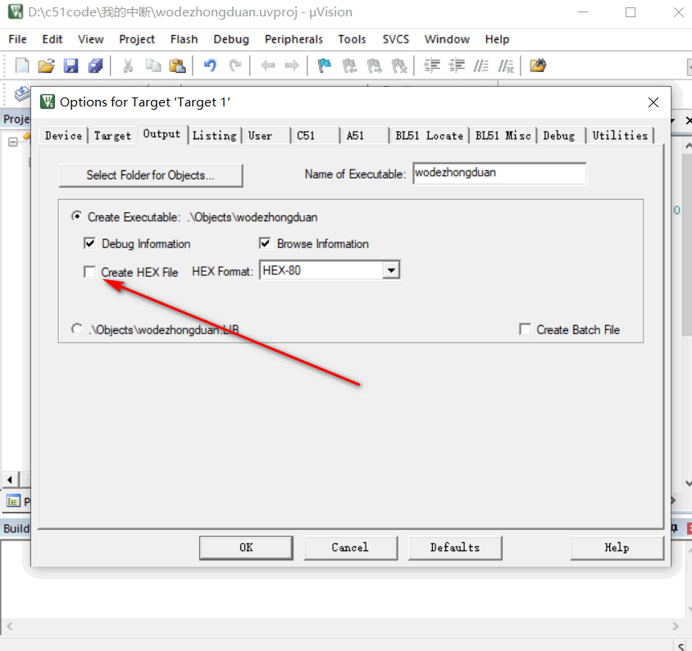The image size is (692, 651).
Task: Open the BL51 Misc tab
Action: [503, 135]
